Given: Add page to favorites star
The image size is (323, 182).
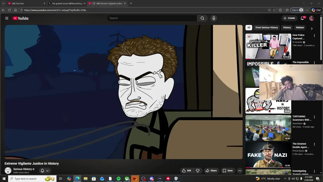Looking at the screenshot, I should click(x=274, y=10).
